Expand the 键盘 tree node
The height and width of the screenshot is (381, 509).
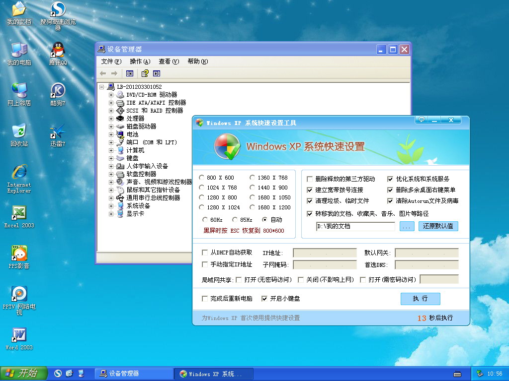coord(111,158)
